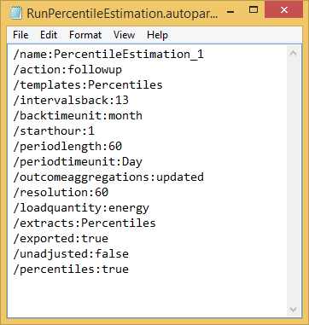The height and width of the screenshot is (325, 309).
Task: Open the View menu
Action: click(124, 35)
